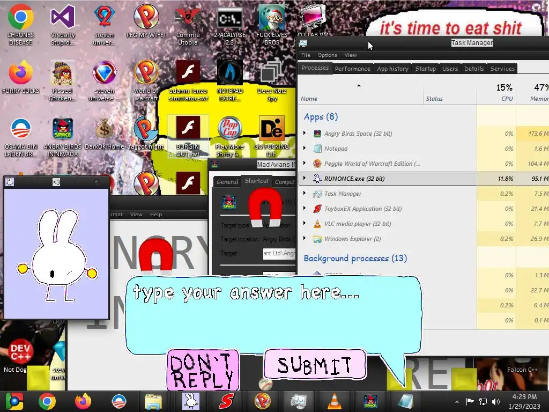The image size is (549, 412).
Task: Click the volume speaker tray icon
Action: [x=496, y=401]
